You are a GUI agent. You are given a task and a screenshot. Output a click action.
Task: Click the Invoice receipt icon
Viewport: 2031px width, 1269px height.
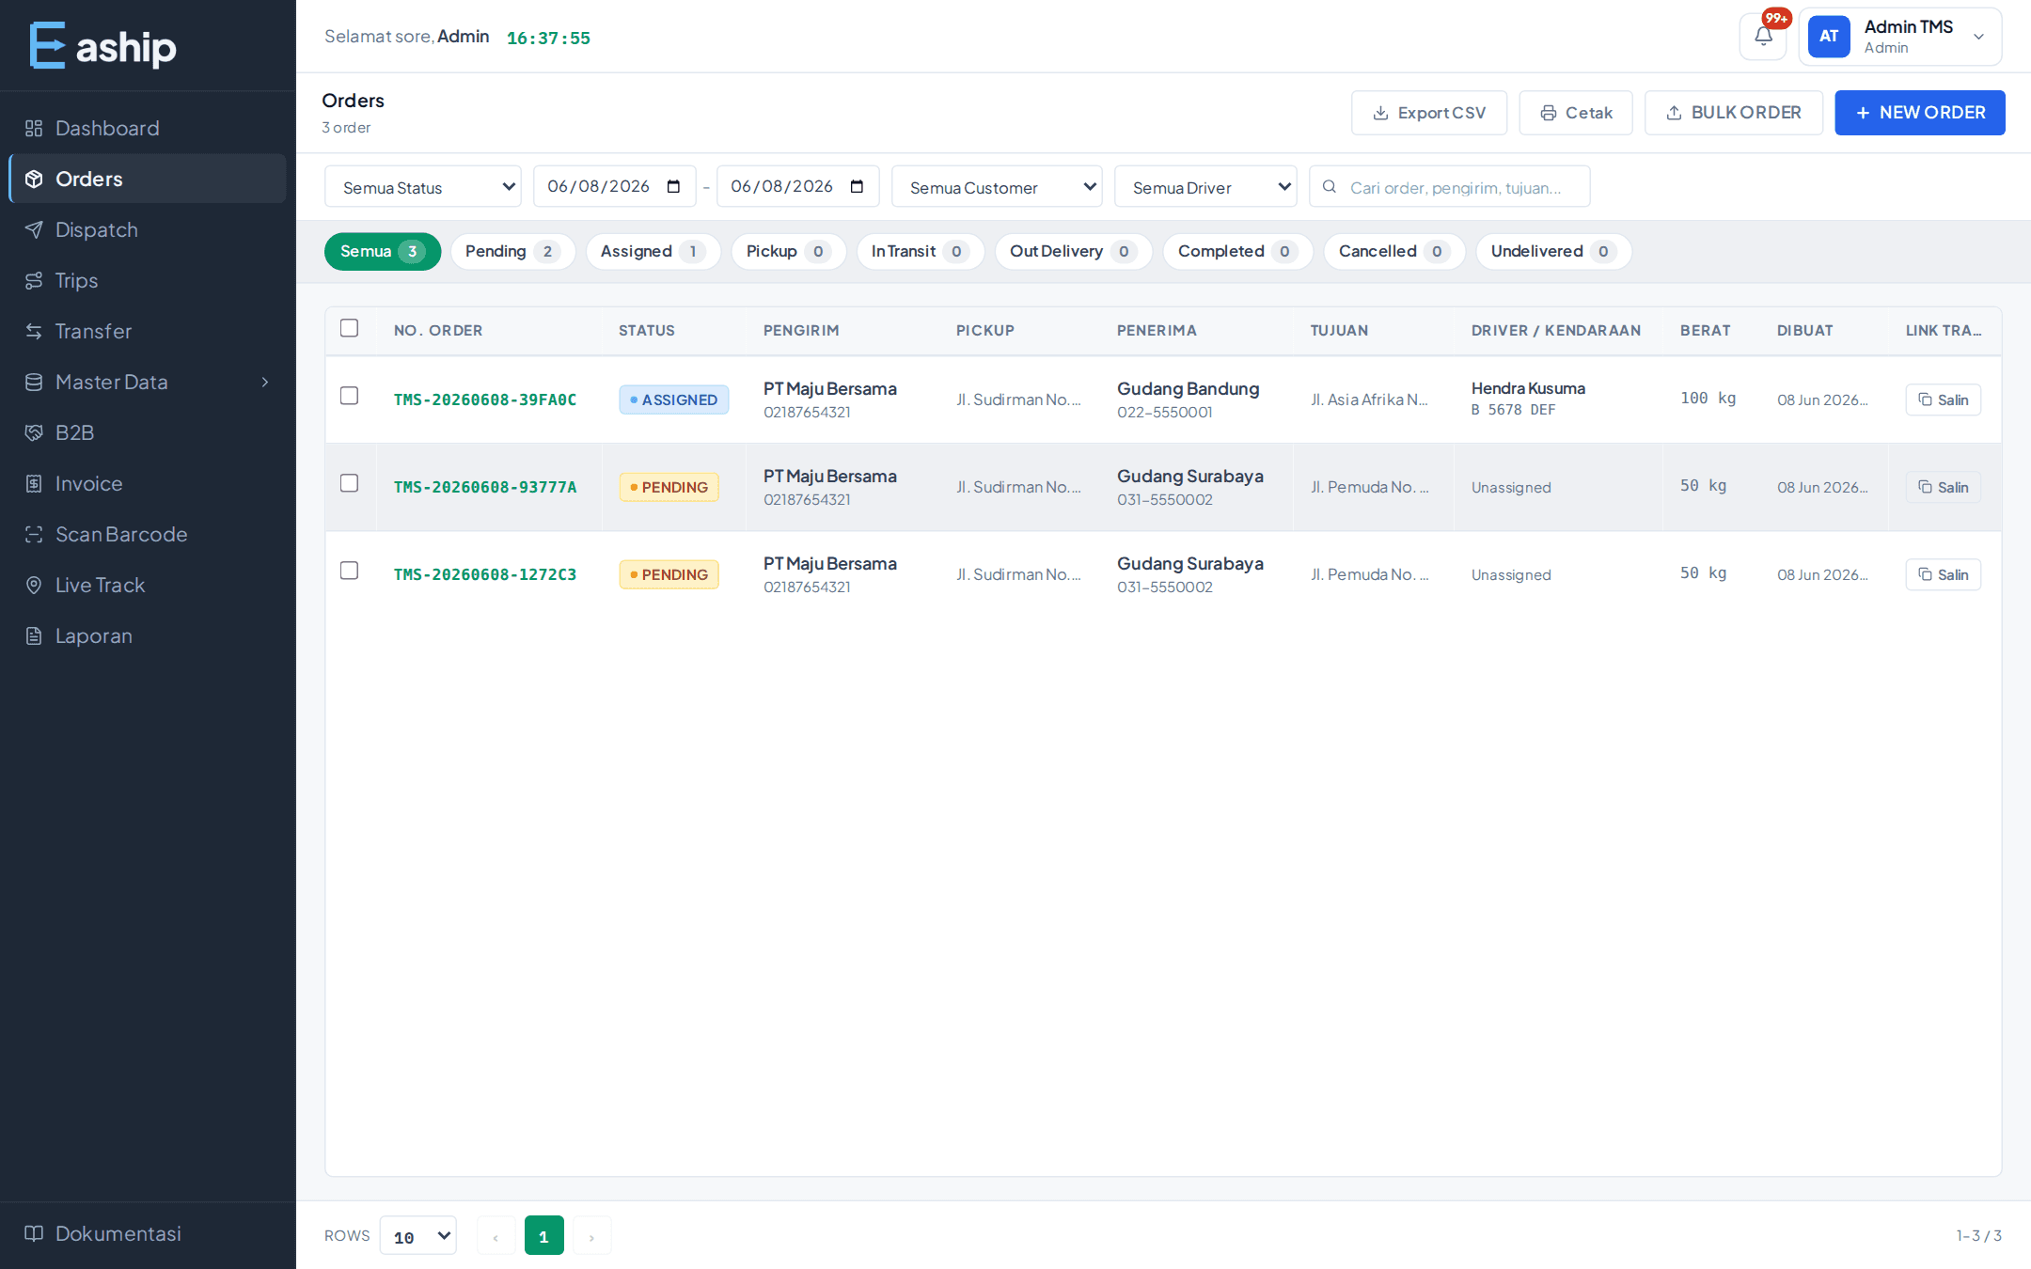tap(34, 483)
